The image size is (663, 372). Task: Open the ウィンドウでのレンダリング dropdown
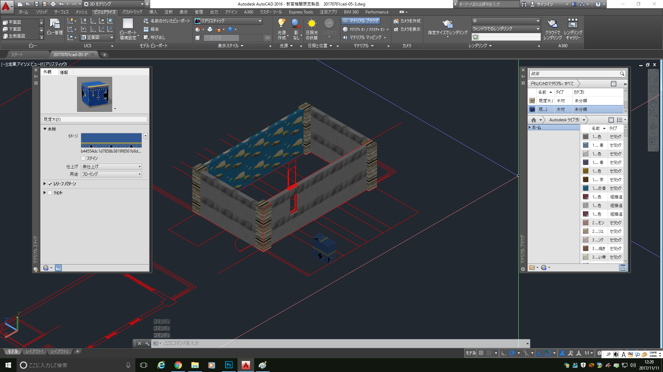coord(506,29)
